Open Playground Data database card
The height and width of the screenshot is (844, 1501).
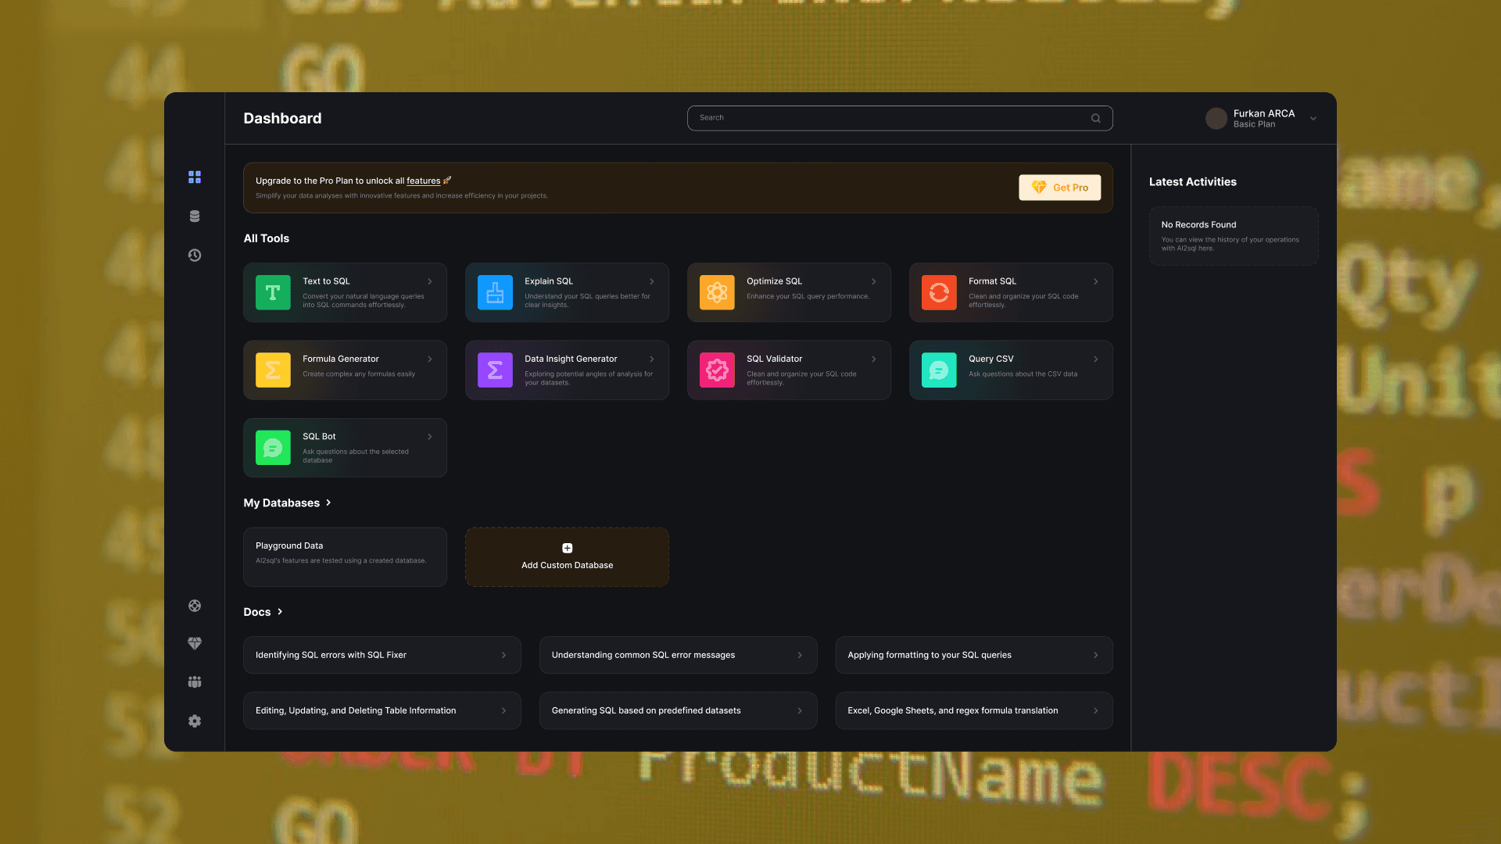[x=345, y=557]
